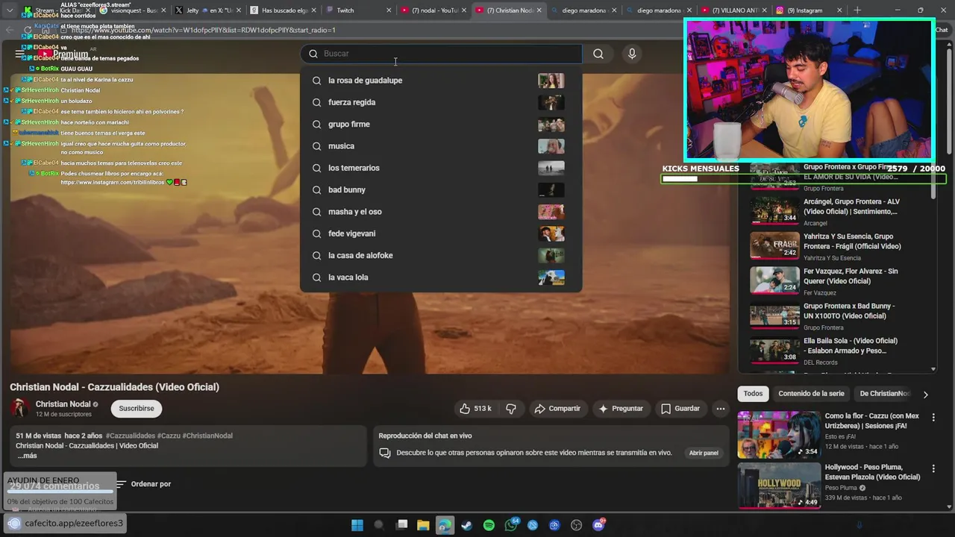Switch to the Twitch browser tab

pyautogui.click(x=358, y=10)
